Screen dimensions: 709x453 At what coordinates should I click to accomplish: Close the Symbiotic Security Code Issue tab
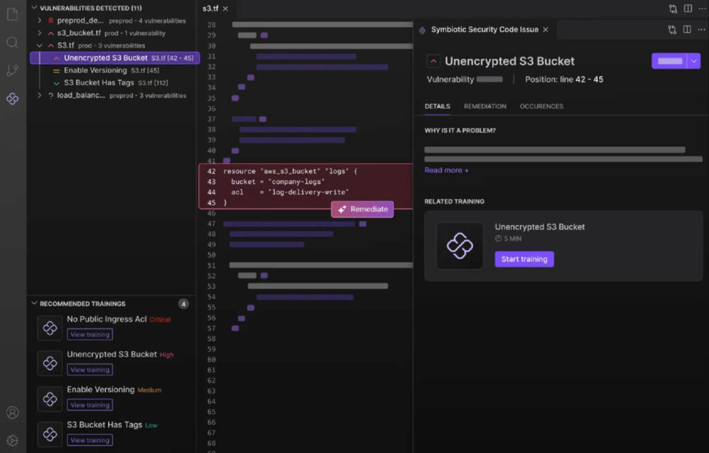(x=546, y=29)
